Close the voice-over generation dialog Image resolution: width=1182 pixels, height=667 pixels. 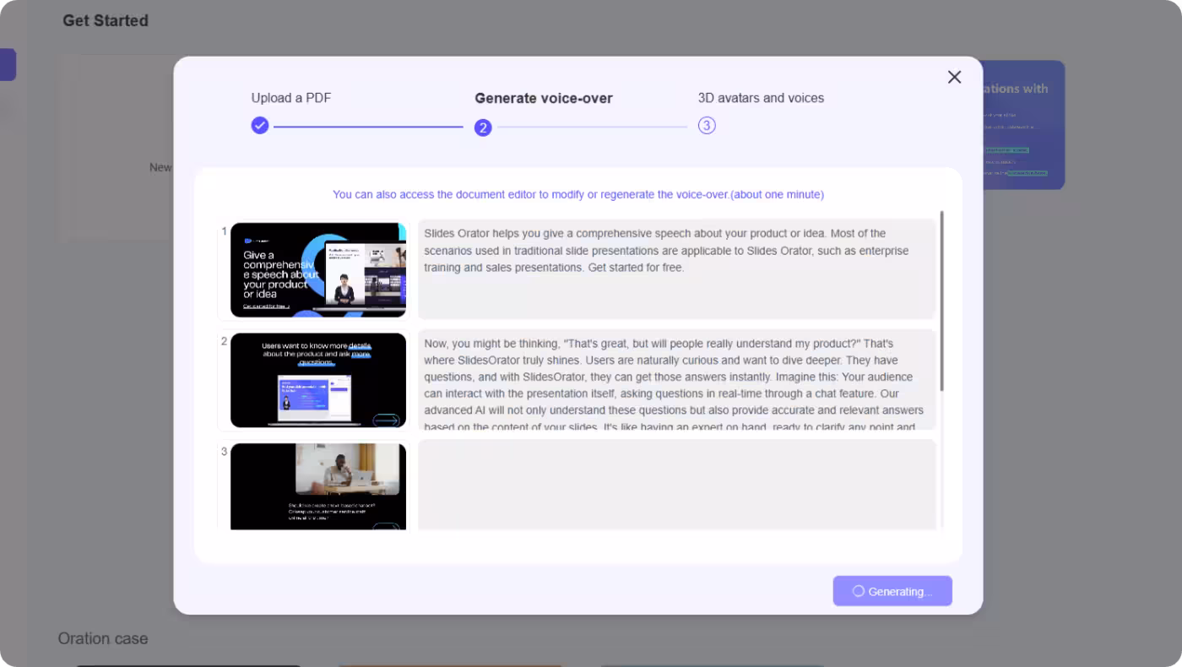click(954, 77)
